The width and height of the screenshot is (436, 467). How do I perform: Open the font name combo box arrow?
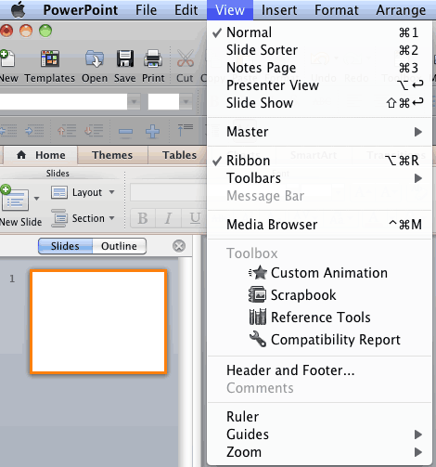tap(135, 101)
